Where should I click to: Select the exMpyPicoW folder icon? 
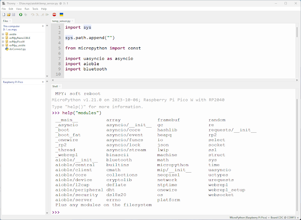coord(7,42)
